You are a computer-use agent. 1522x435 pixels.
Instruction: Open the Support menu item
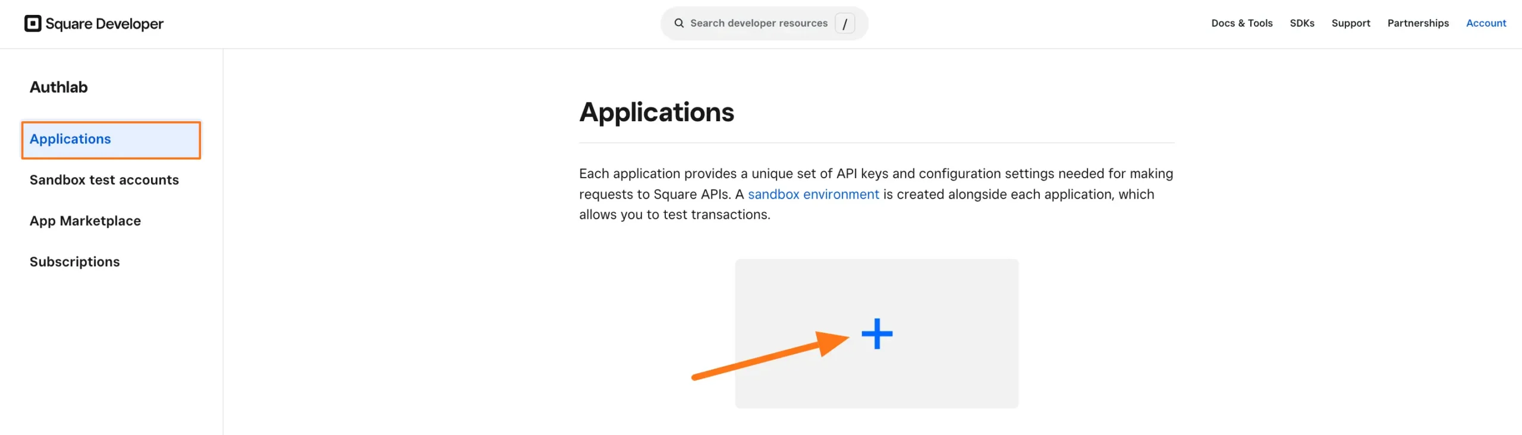(1351, 23)
